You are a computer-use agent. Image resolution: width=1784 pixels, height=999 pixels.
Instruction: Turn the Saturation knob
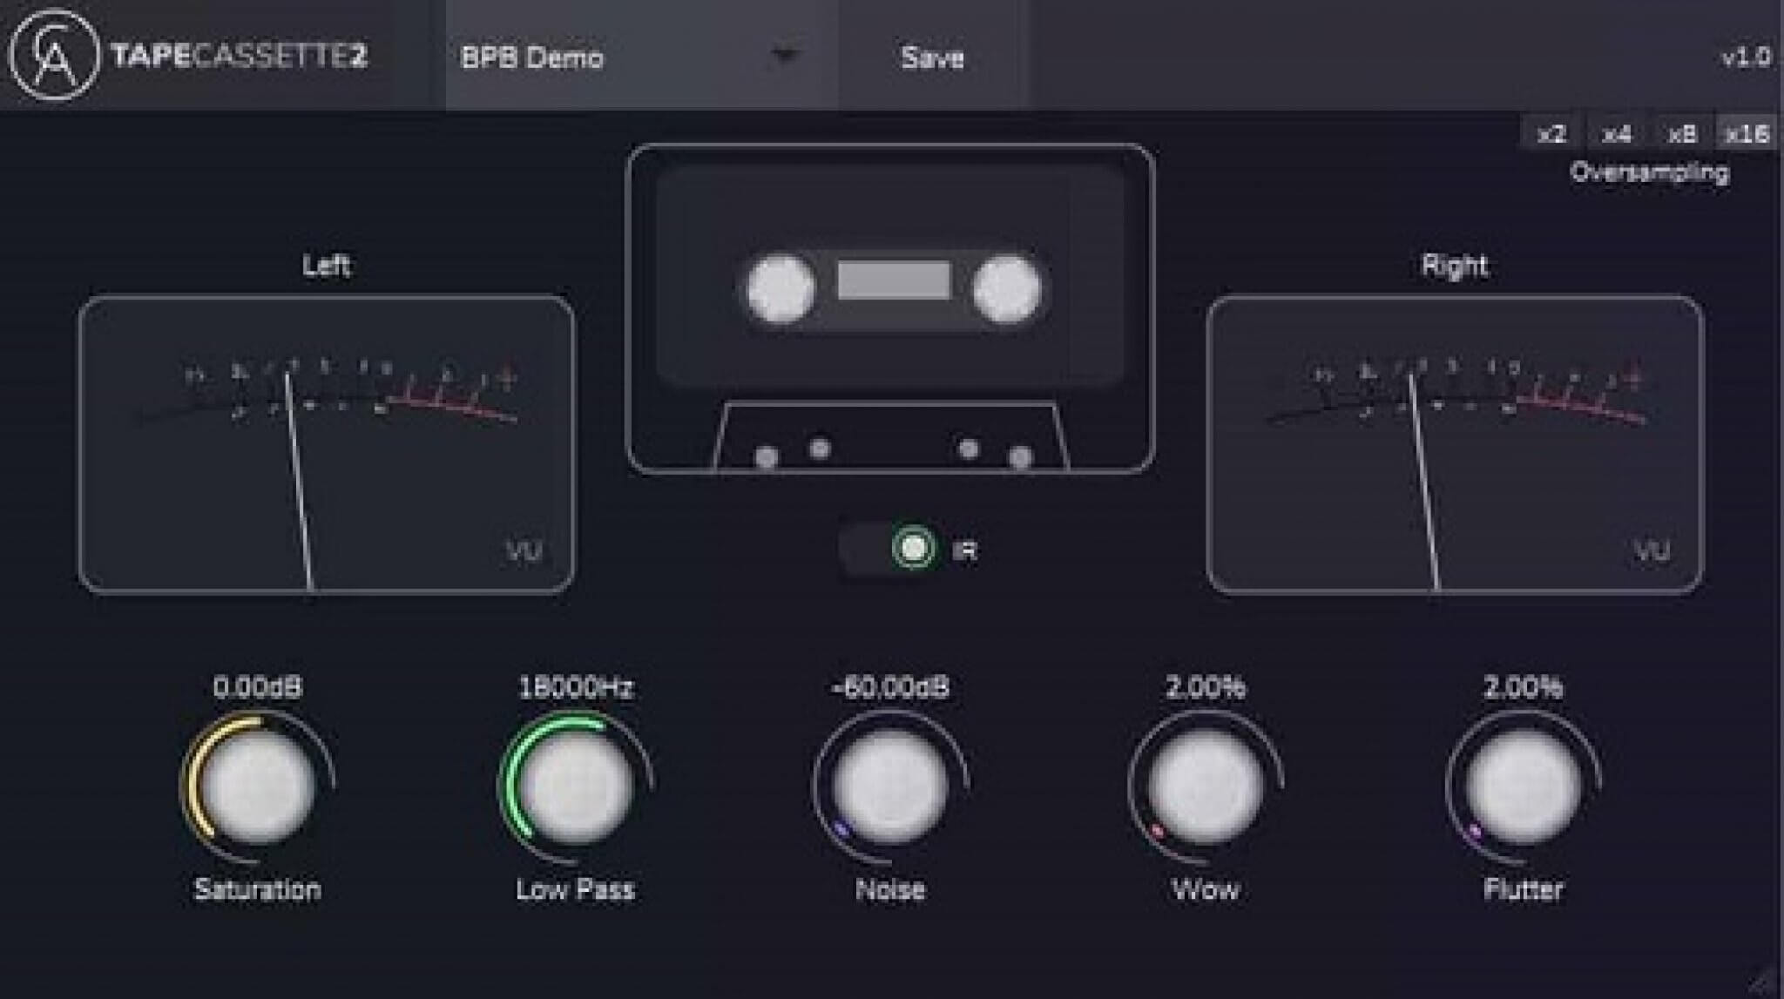pos(257,782)
